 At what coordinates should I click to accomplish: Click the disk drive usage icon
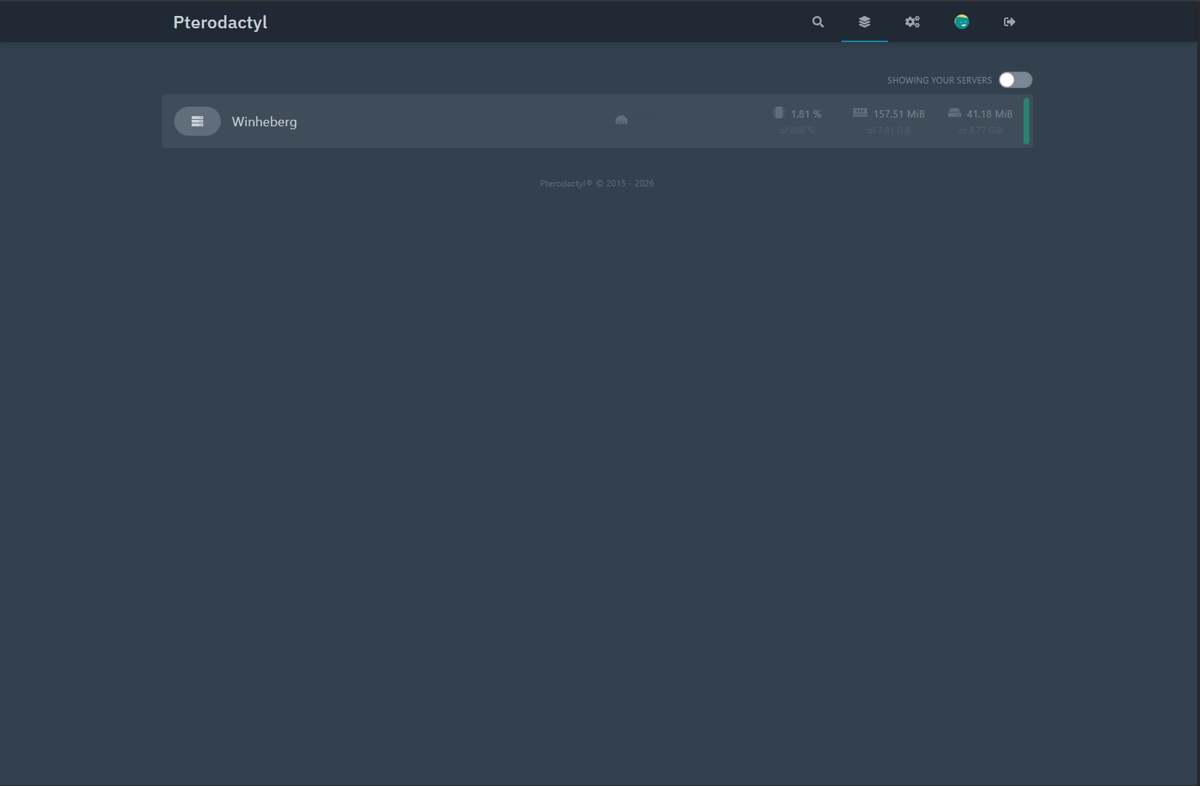pyautogui.click(x=955, y=112)
